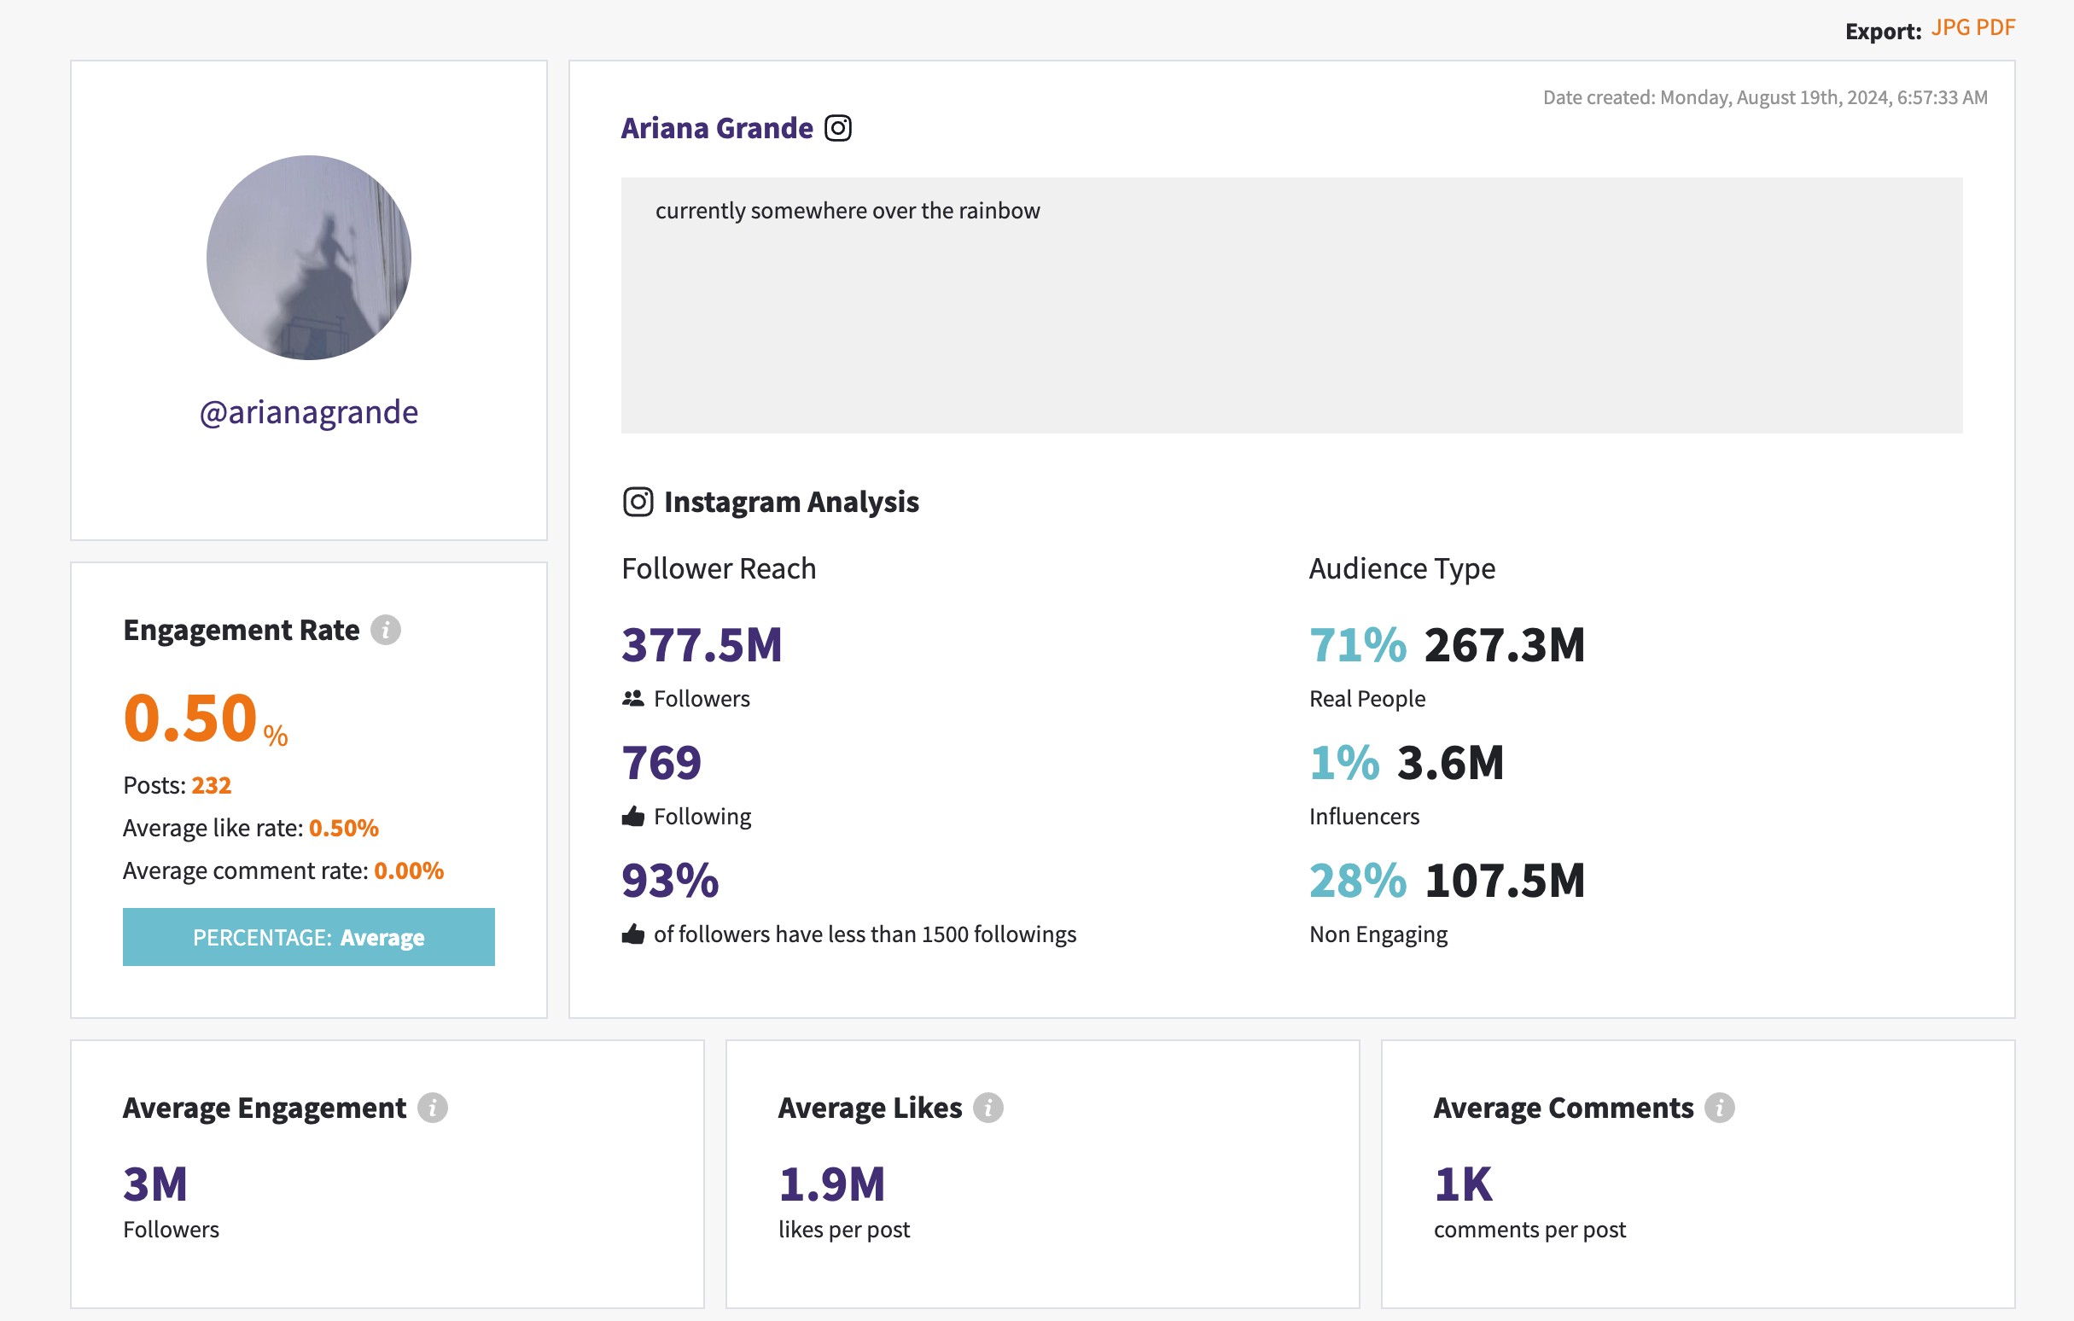2074x1321 pixels.
Task: Click the Instagram icon beside Ariana Grande
Action: (838, 128)
